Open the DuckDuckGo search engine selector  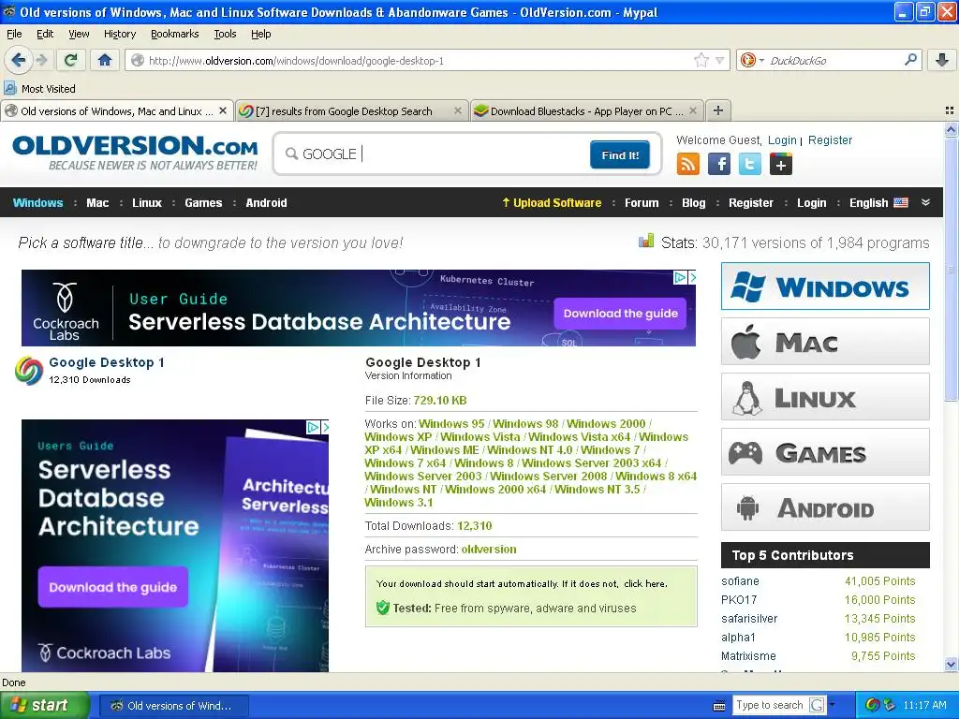tap(752, 60)
